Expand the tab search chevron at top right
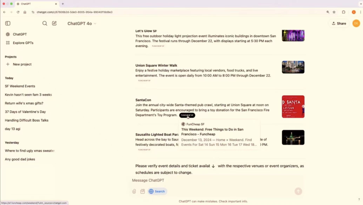The width and height of the screenshot is (363, 205). click(x=361, y=4)
